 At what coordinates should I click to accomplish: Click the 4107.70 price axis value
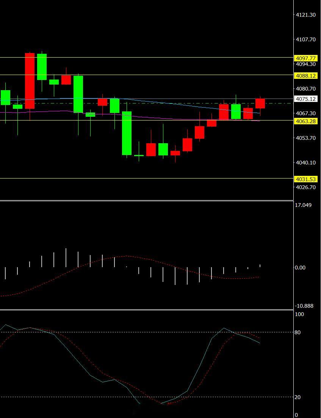pos(306,39)
